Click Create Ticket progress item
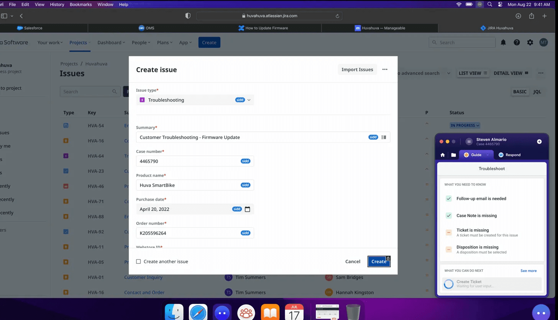Viewport: 558px width, 320px height. 492,284
